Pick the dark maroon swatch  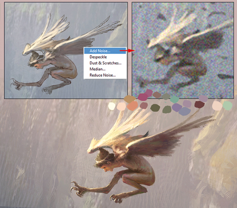199,104
